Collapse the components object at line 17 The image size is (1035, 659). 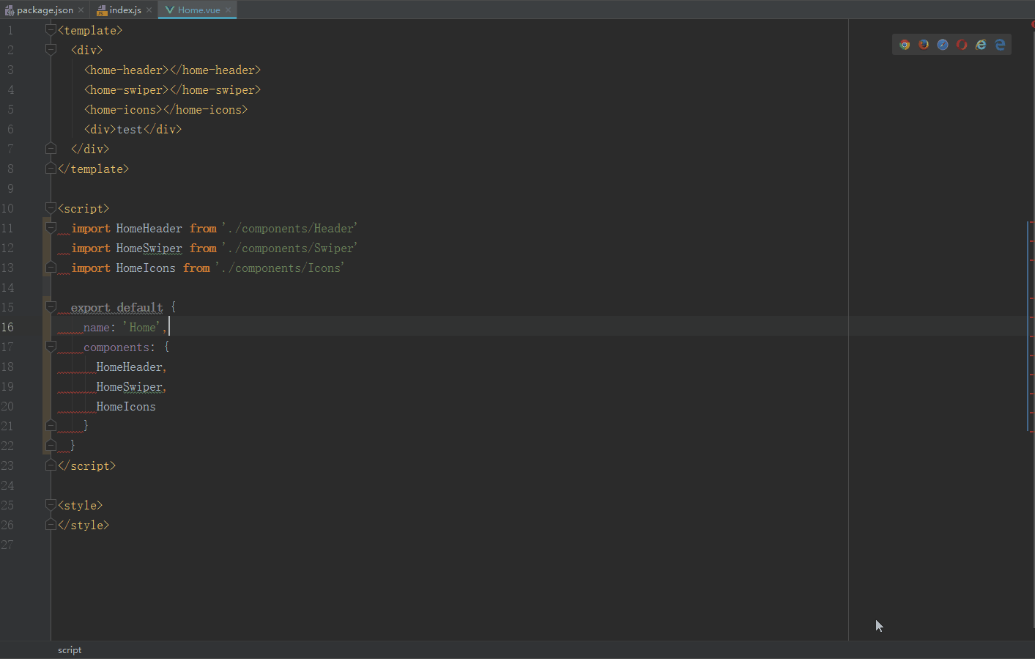click(50, 346)
